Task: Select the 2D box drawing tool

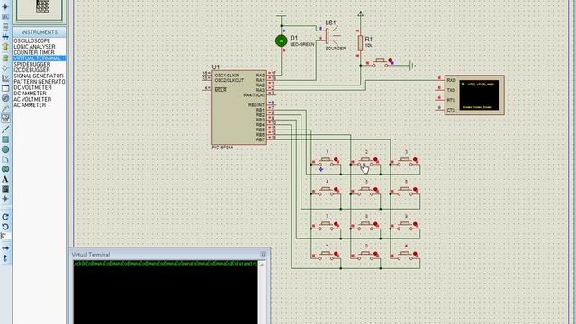Action: tap(5, 139)
